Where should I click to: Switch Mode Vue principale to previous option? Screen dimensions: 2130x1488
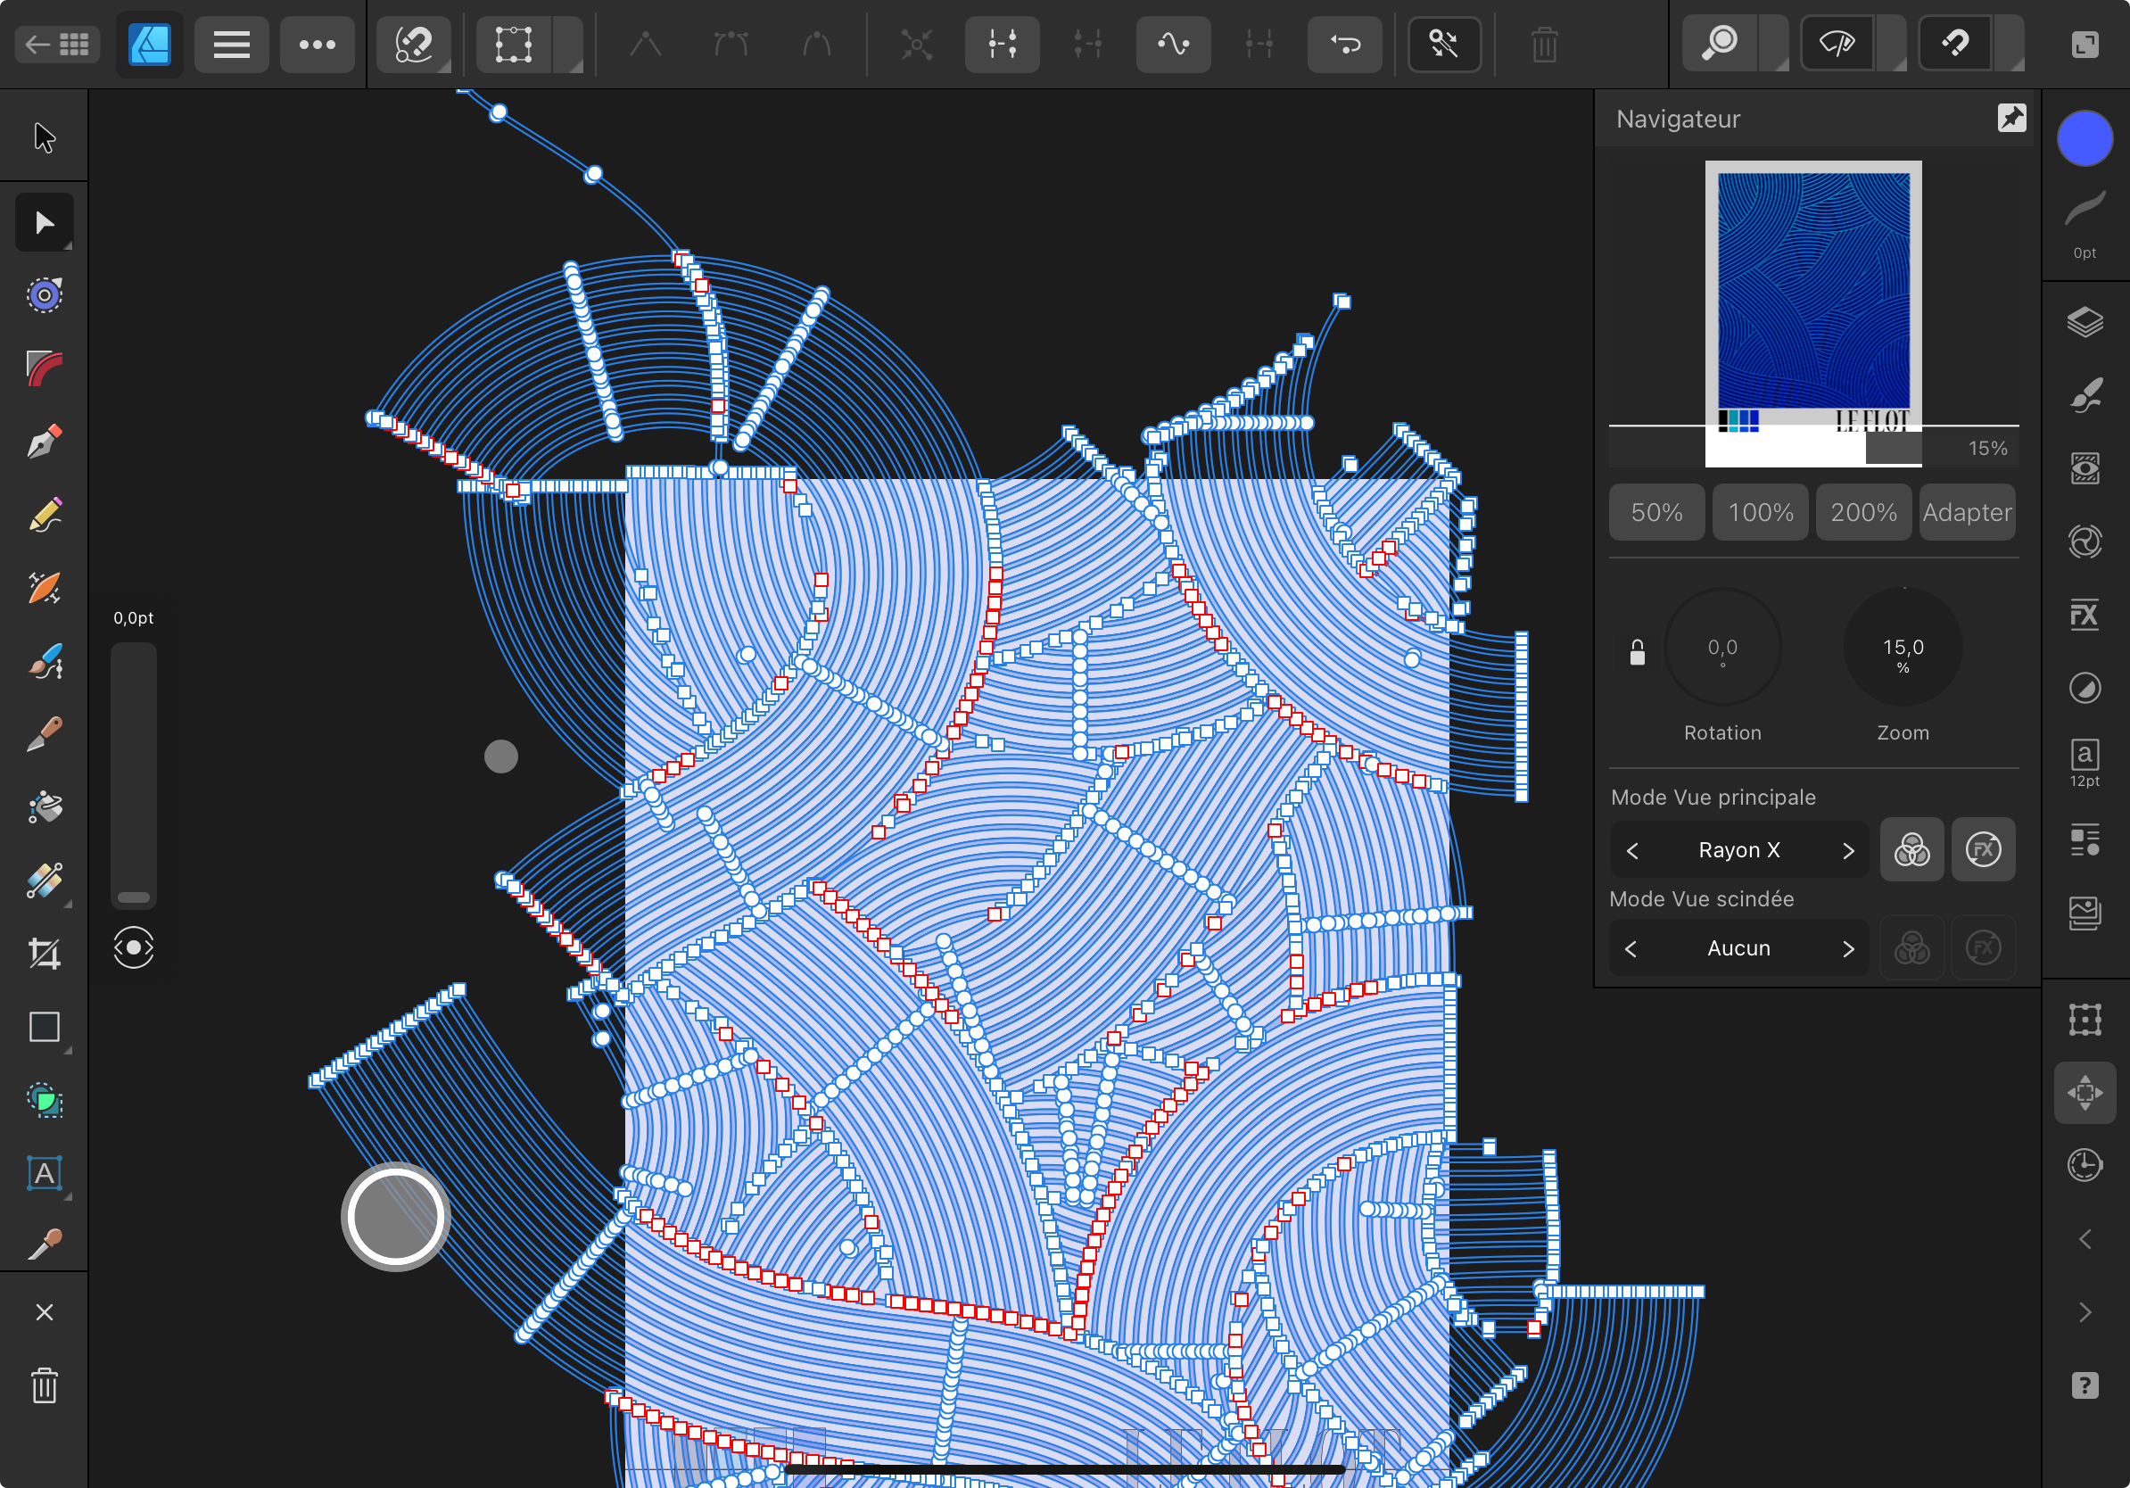coord(1631,850)
